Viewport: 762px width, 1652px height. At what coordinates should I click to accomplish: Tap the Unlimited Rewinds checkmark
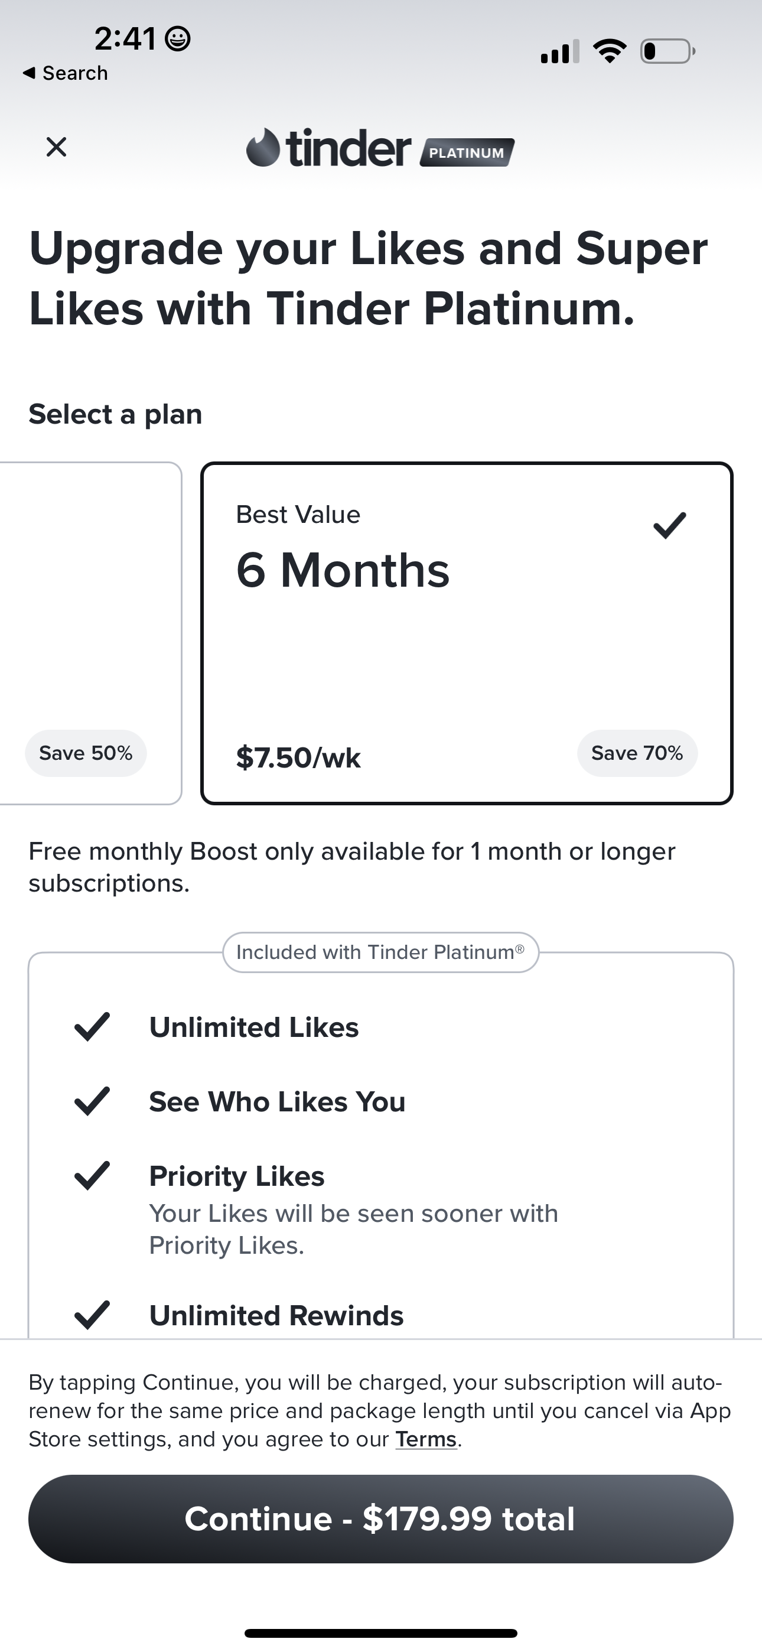(92, 1315)
